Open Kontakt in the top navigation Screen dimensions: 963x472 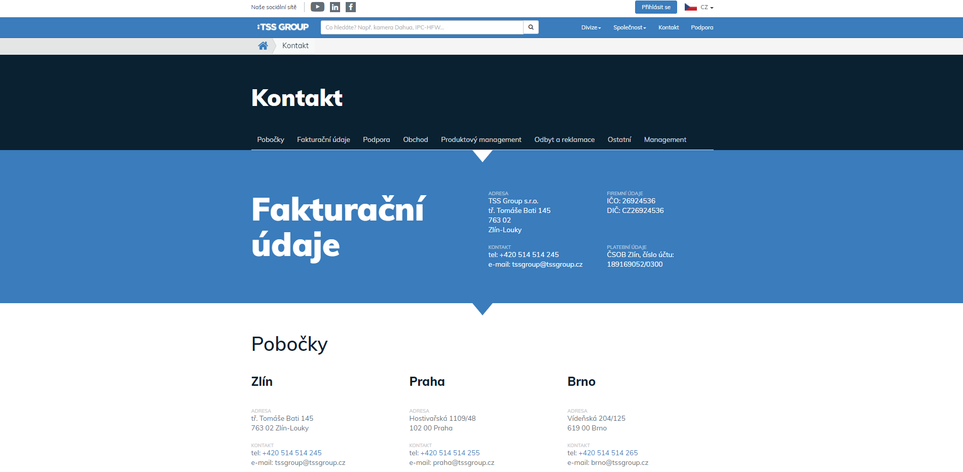point(669,27)
